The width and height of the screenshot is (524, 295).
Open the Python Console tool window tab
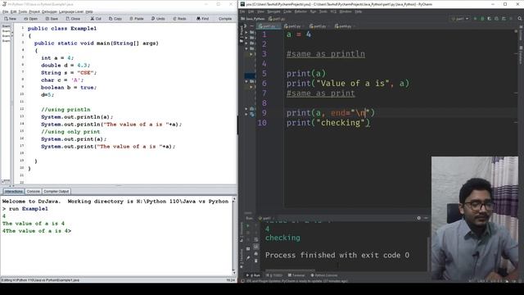[x=324, y=275]
